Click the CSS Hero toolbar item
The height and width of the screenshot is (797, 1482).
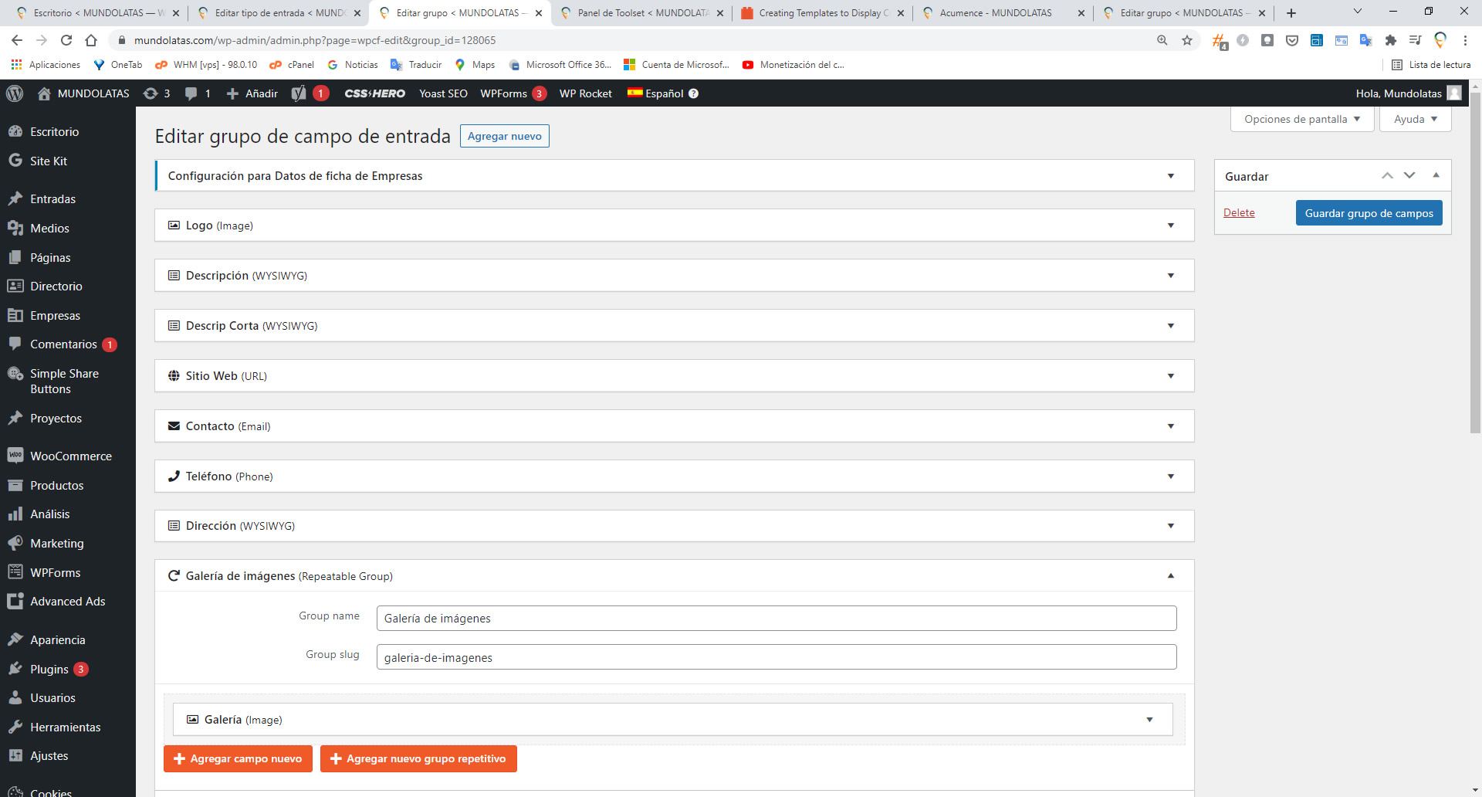(x=374, y=93)
